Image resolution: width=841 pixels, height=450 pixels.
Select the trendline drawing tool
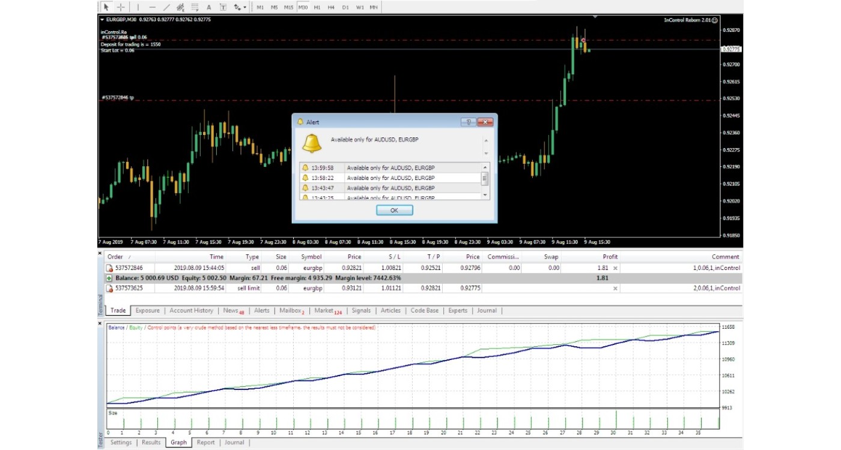[166, 7]
